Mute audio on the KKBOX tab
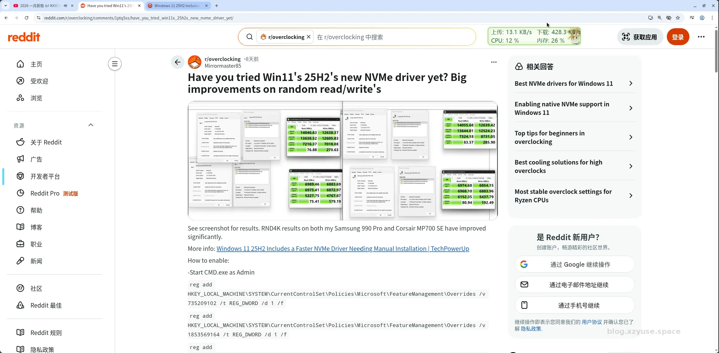The height and width of the screenshot is (353, 719). 65,6
